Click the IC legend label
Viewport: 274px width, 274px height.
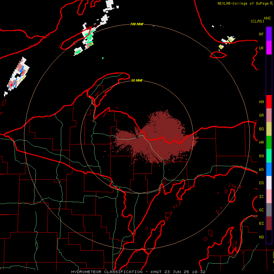[x=261, y=197]
